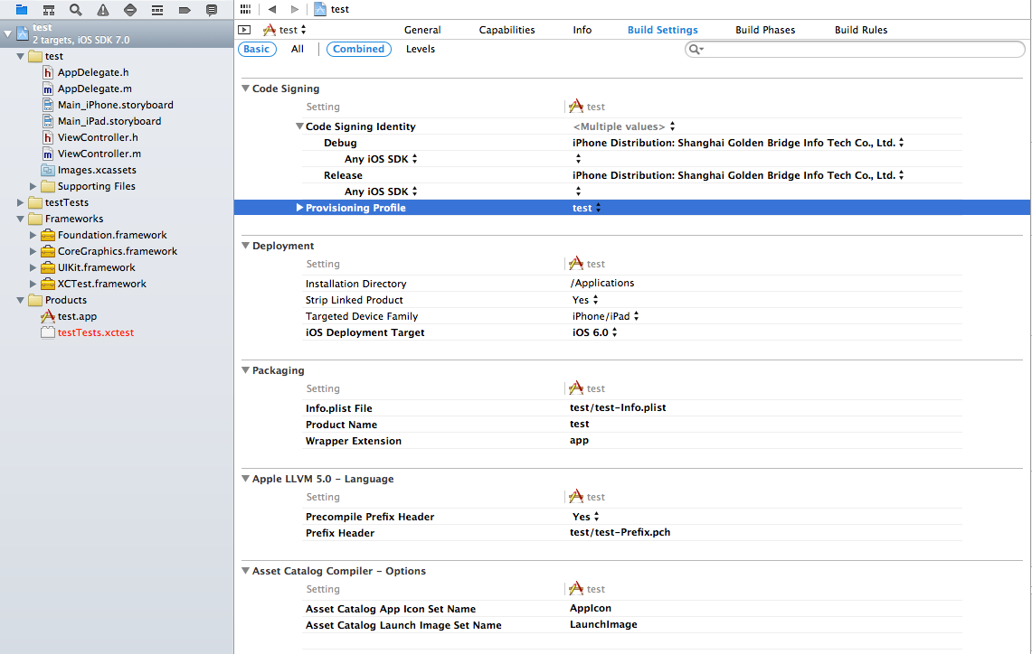The height and width of the screenshot is (654, 1032).
Task: Open the Targeted Device Family popup
Action: click(x=605, y=316)
